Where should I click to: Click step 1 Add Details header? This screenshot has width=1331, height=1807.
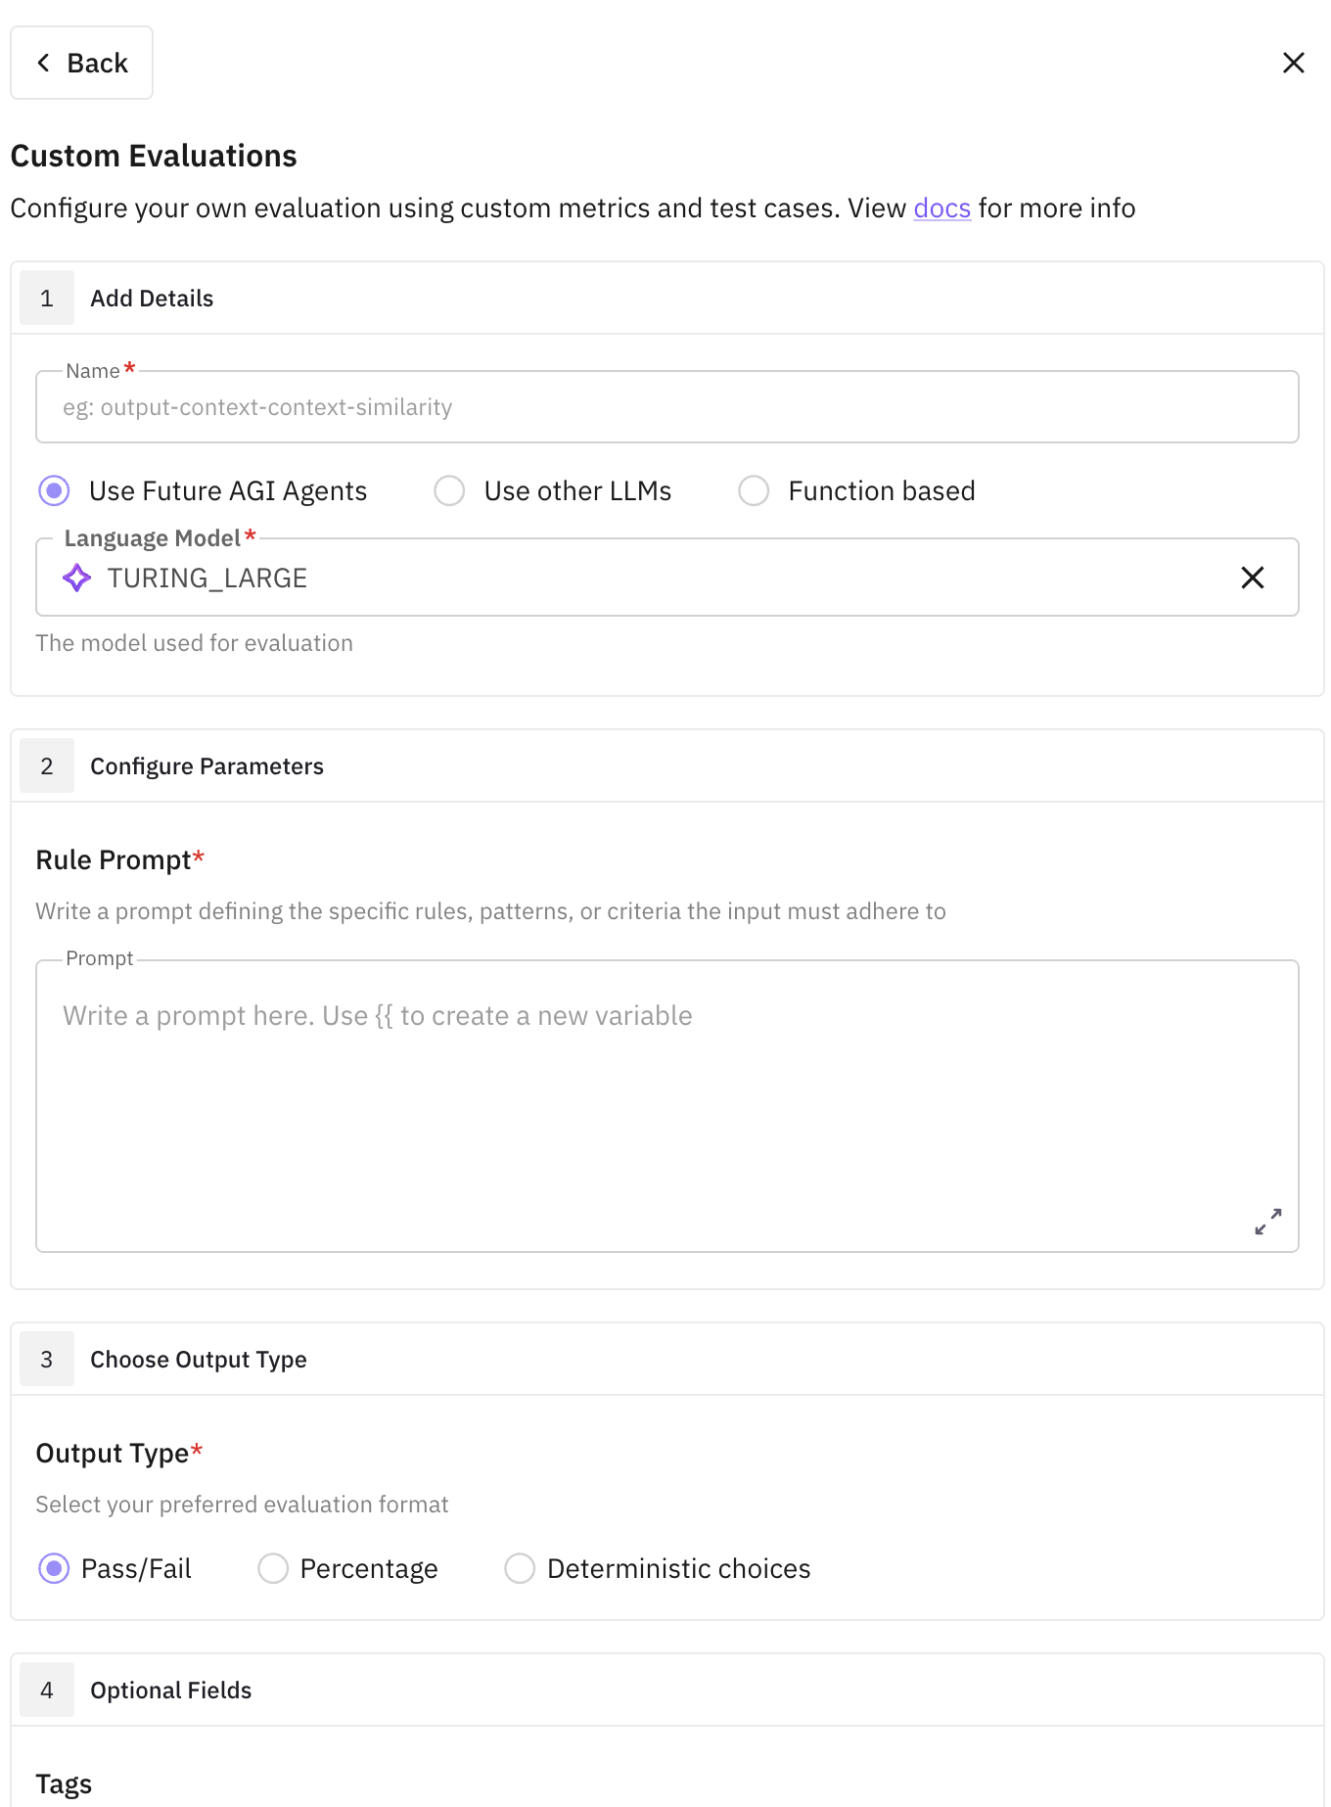tap(152, 299)
